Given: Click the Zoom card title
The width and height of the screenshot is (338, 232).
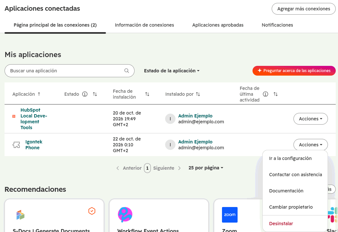Looking at the screenshot, I should [229, 230].
